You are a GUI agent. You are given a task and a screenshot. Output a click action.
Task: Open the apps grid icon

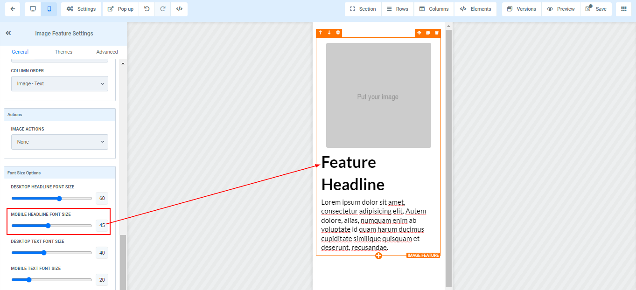point(624,9)
